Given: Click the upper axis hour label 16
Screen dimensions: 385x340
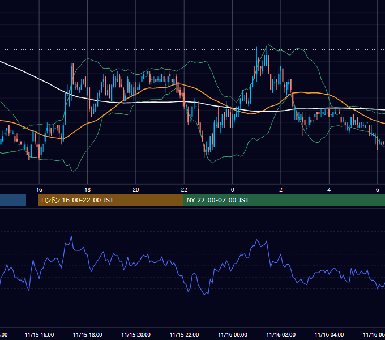Looking at the screenshot, I should tap(39, 190).
